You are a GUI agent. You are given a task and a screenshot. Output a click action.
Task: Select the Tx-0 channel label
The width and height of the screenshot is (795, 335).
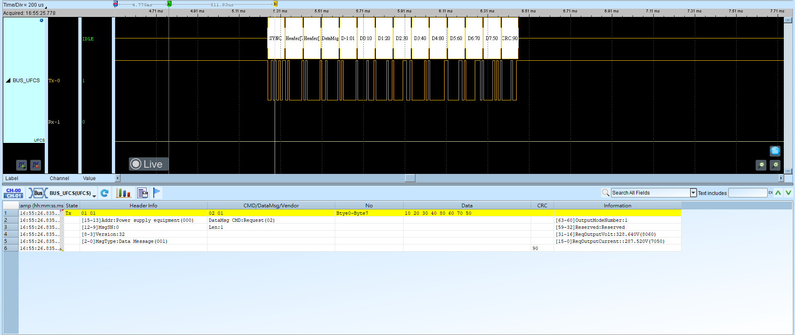click(54, 81)
